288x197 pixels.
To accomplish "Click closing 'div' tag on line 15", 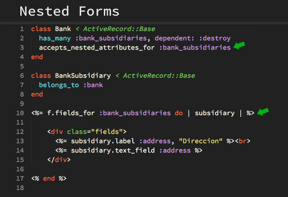I will coord(61,160).
